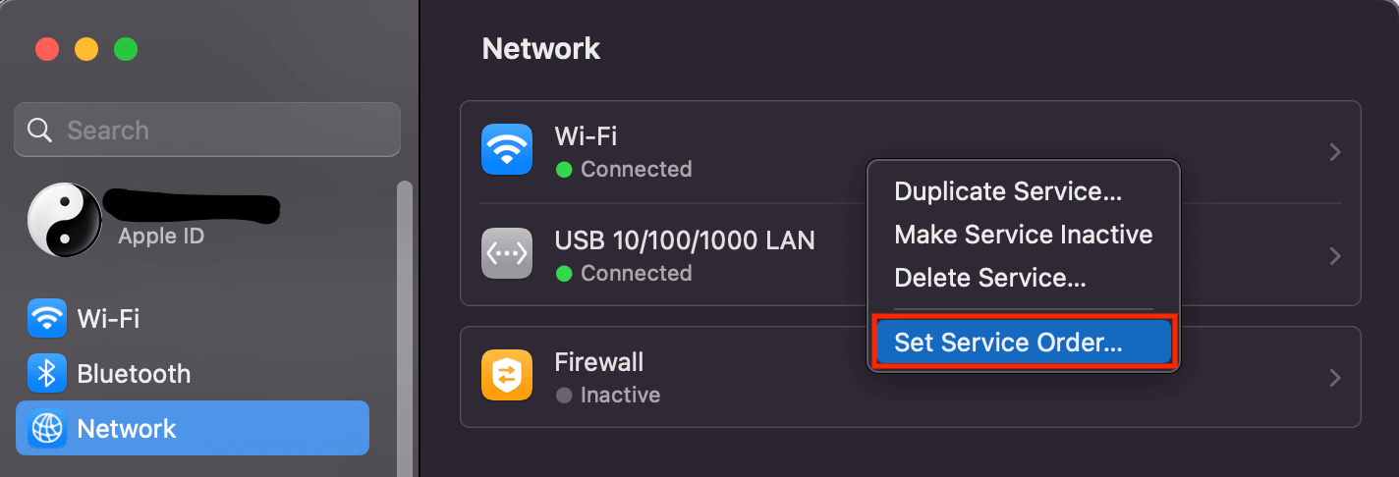Click the Network globe sidebar icon
Image resolution: width=1399 pixels, height=477 pixels.
(47, 428)
